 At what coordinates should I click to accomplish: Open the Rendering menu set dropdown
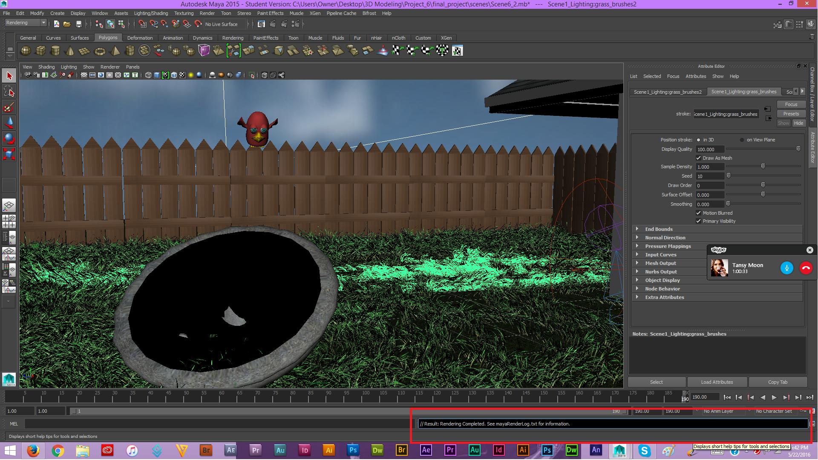(x=26, y=23)
